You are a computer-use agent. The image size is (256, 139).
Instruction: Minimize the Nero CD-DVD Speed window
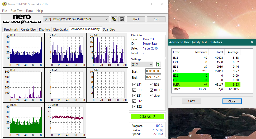[x=138, y=4]
